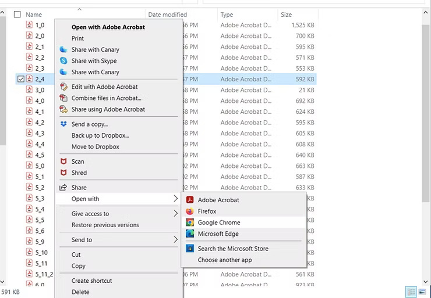The height and width of the screenshot is (298, 431).
Task: Click the Adobe Acrobat icon in Open with submenu
Action: click(x=190, y=200)
